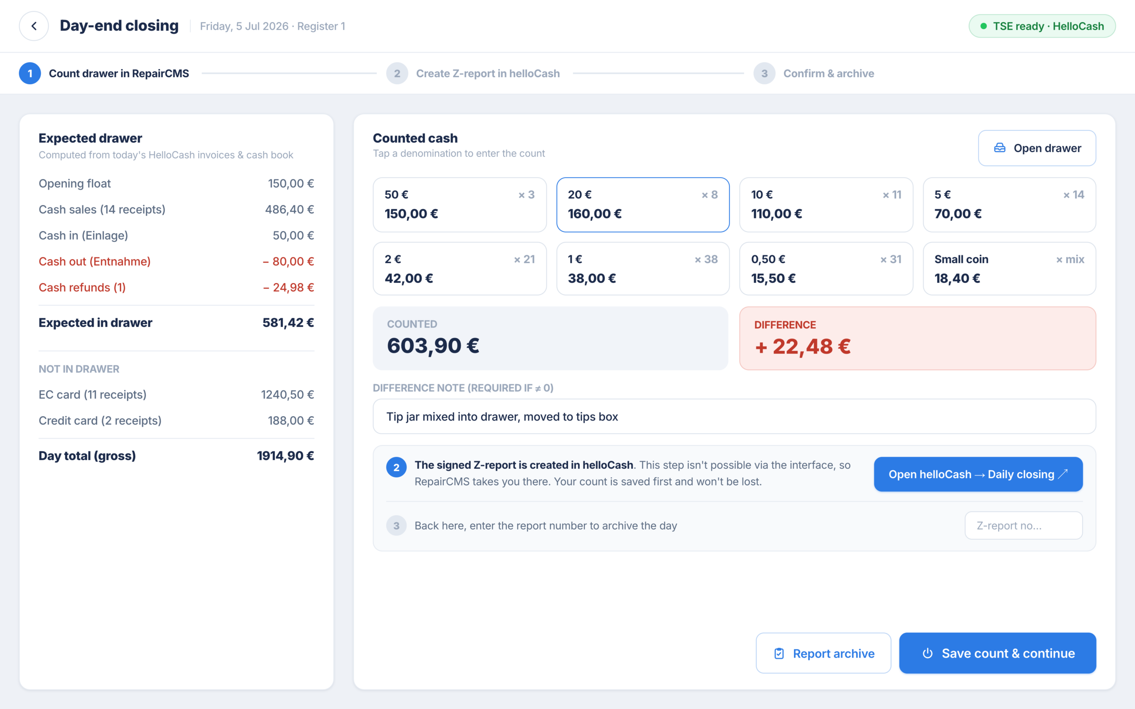Viewport: 1135px width, 709px height.
Task: Tap the 50 € denomination card
Action: (460, 204)
